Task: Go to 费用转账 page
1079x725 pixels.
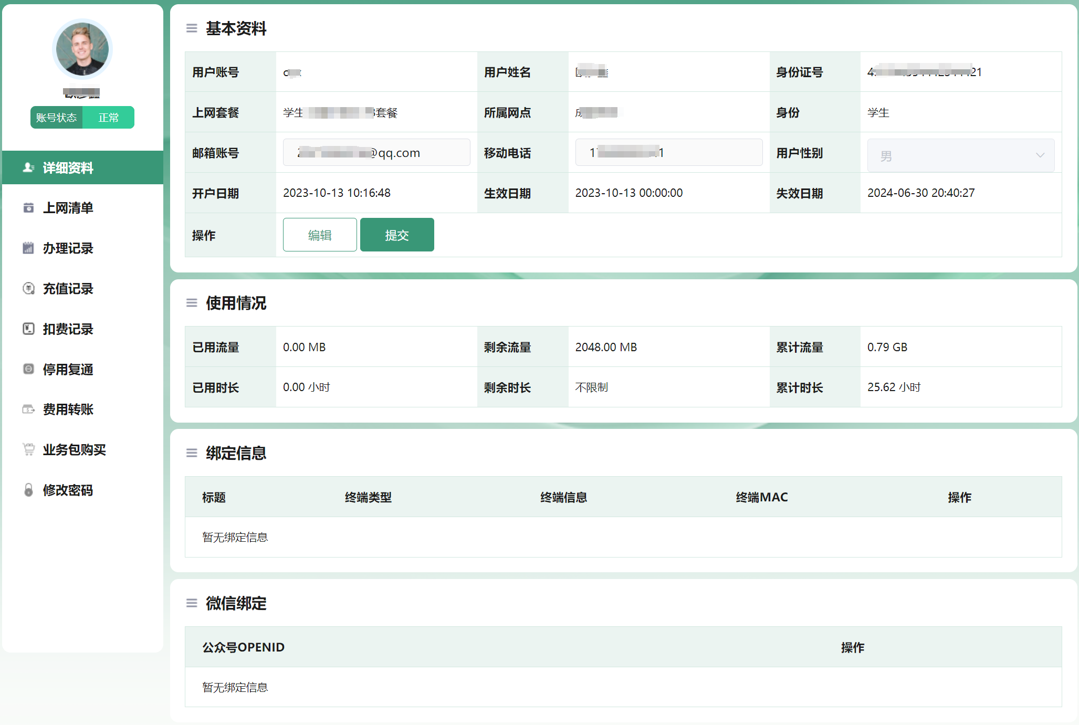Action: (x=82, y=409)
